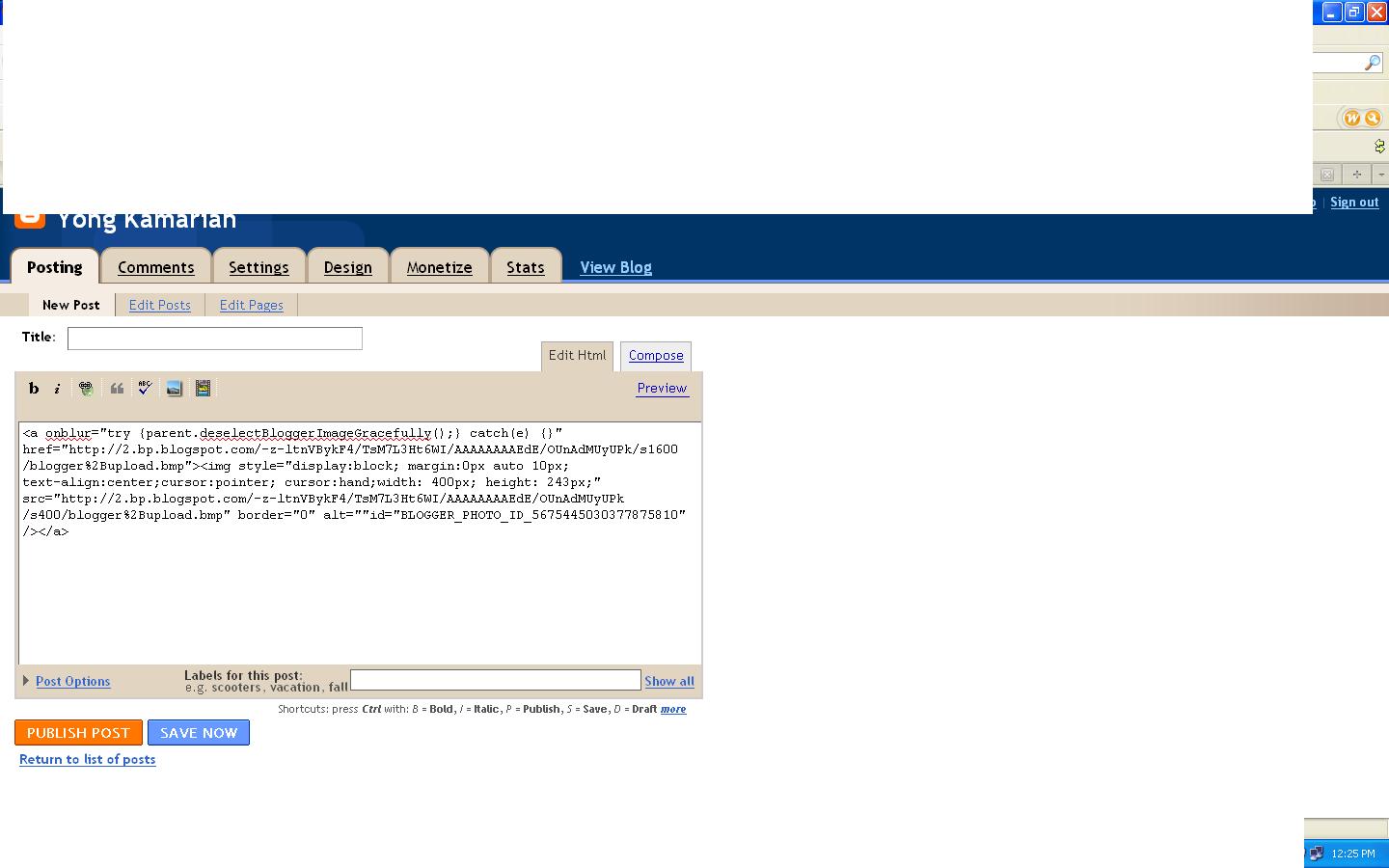The image size is (1389, 868).
Task: Click the magnifying glass search icon in browser
Action: coord(1373,63)
